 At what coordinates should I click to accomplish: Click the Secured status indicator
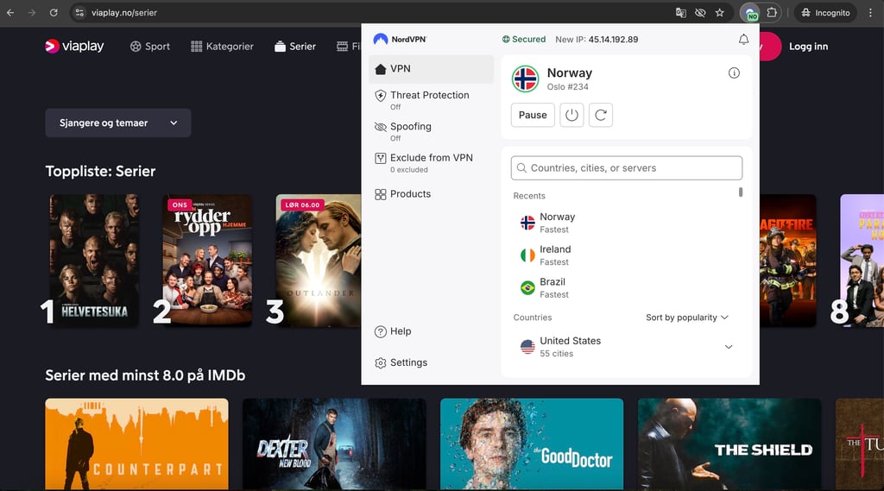[524, 39]
